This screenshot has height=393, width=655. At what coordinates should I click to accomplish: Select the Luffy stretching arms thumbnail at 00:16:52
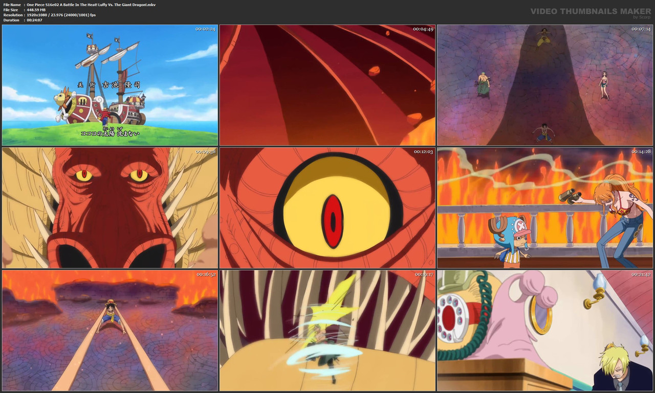point(110,330)
